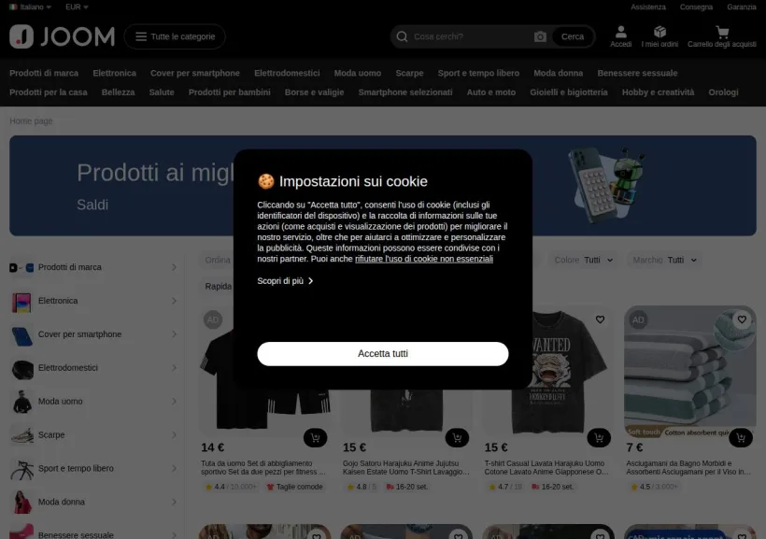
Task: Click the camera image search icon
Action: [x=540, y=36]
